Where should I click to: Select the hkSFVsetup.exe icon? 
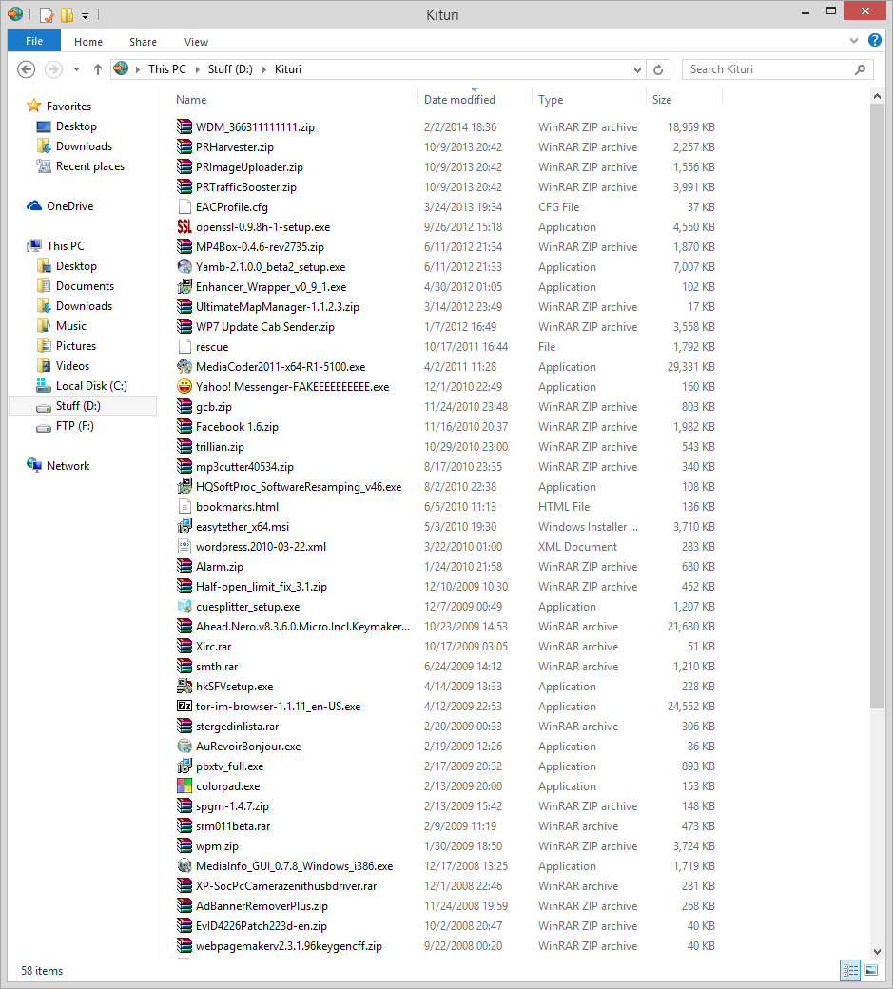coord(184,687)
